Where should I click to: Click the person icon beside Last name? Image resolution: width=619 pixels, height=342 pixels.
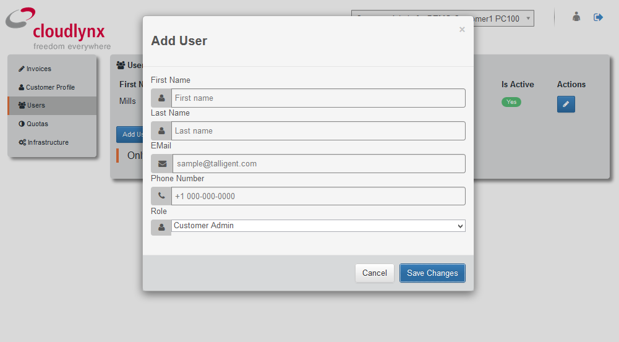tap(161, 130)
